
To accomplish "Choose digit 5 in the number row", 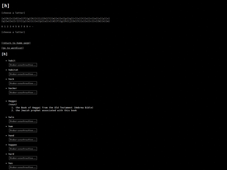I will pos(16,26).
